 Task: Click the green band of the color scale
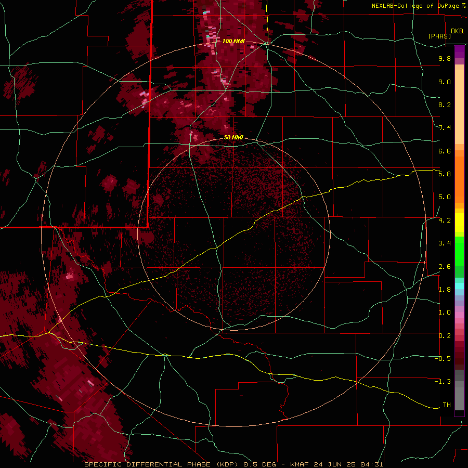[x=459, y=251]
